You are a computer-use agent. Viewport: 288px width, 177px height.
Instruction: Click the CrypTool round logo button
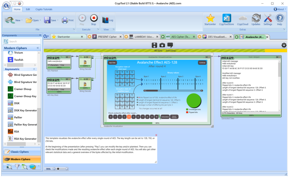click(x=6, y=6)
